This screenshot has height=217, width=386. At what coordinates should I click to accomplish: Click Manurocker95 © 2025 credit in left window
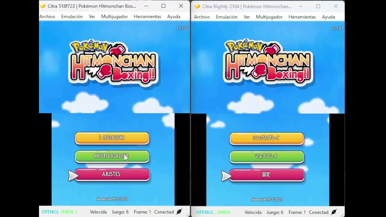click(112, 199)
